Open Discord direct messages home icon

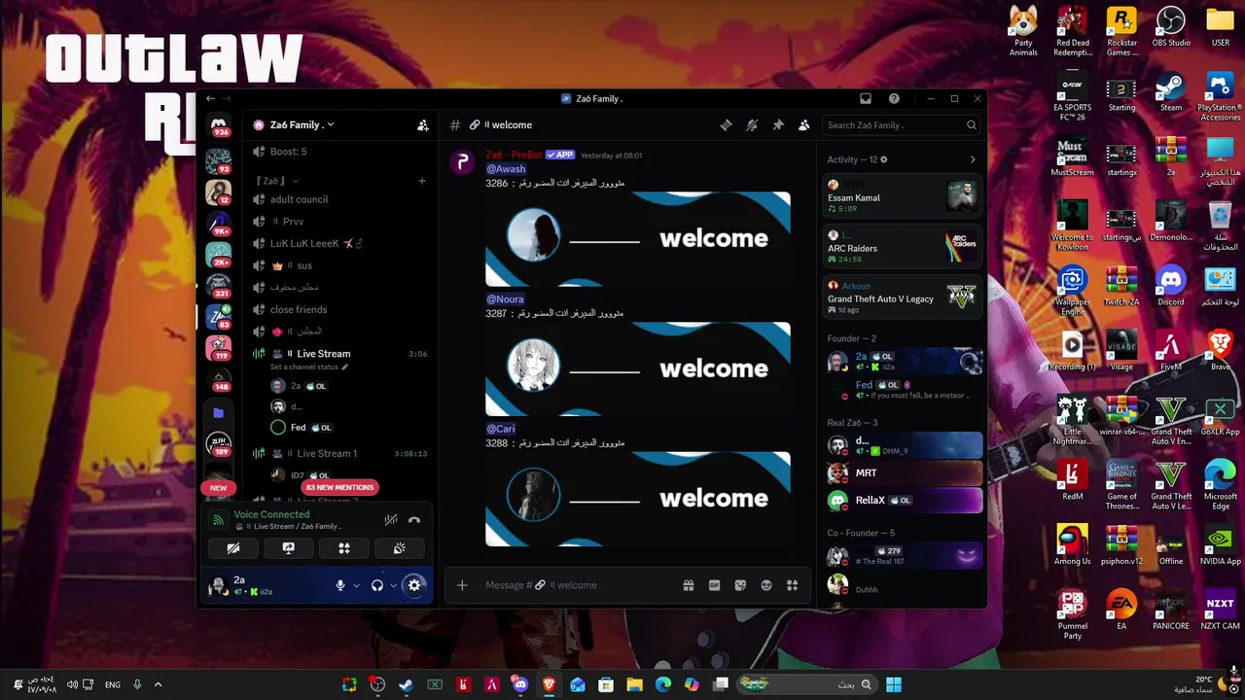(219, 125)
